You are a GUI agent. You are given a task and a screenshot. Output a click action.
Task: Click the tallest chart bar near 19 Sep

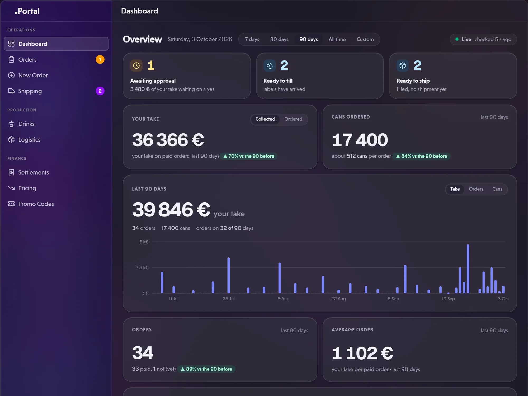tap(468, 269)
